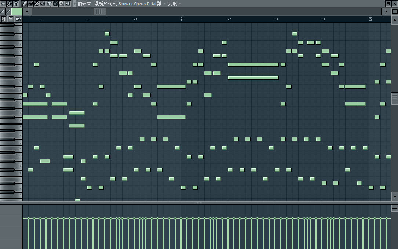
Task: Select the dashed-square Select tool
Action: point(55,4)
